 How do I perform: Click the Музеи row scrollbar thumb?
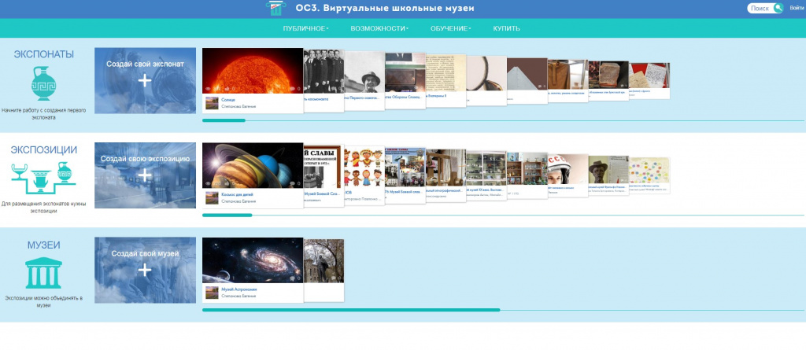[x=351, y=310]
